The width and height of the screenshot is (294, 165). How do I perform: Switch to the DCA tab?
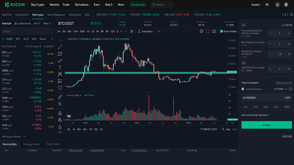(x=87, y=15)
